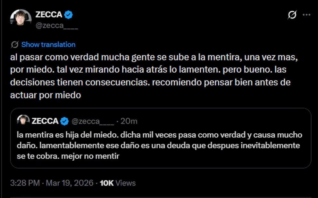Open Grok actions icon at top right
The width and height of the screenshot is (318, 198).
(x=292, y=15)
